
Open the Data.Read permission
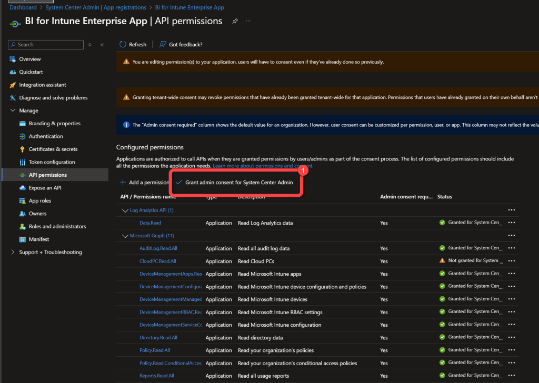(150, 223)
